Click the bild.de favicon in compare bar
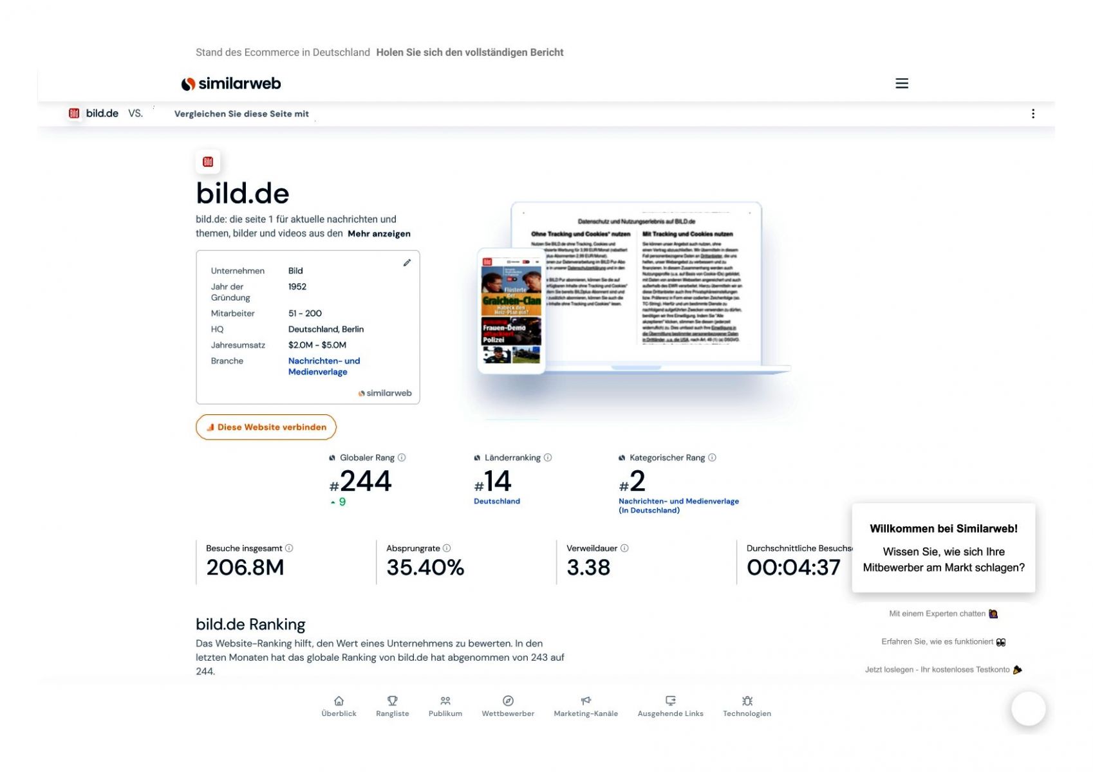1093x772 pixels. [74, 113]
